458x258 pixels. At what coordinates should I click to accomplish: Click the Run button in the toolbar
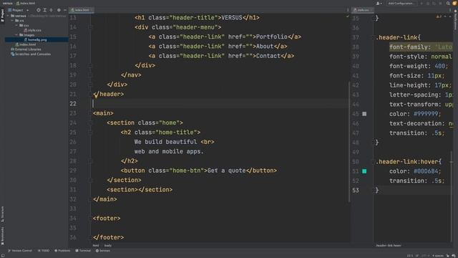[422, 3]
